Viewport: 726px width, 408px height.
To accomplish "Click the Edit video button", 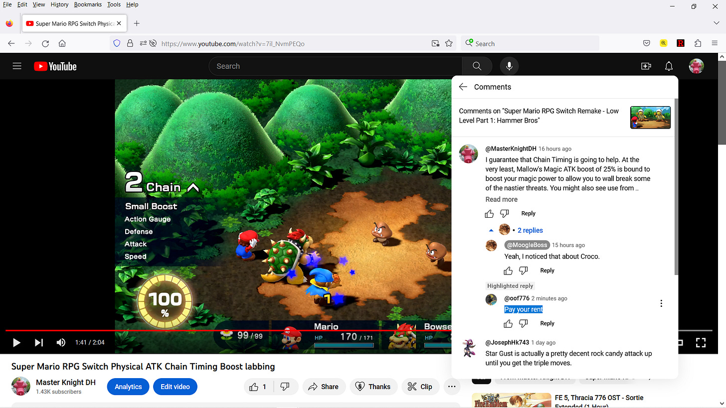I will pyautogui.click(x=176, y=387).
